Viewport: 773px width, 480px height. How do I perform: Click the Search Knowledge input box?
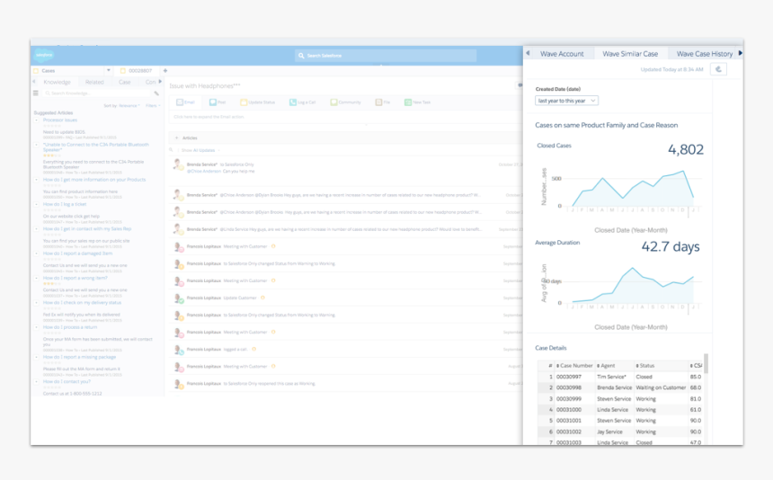click(97, 93)
